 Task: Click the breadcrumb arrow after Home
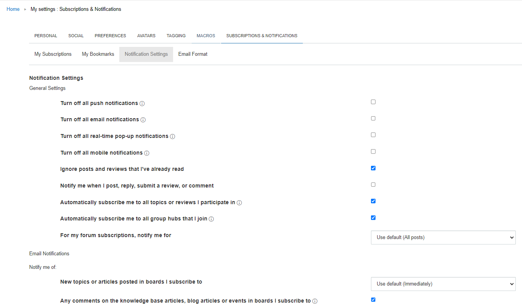(24, 9)
